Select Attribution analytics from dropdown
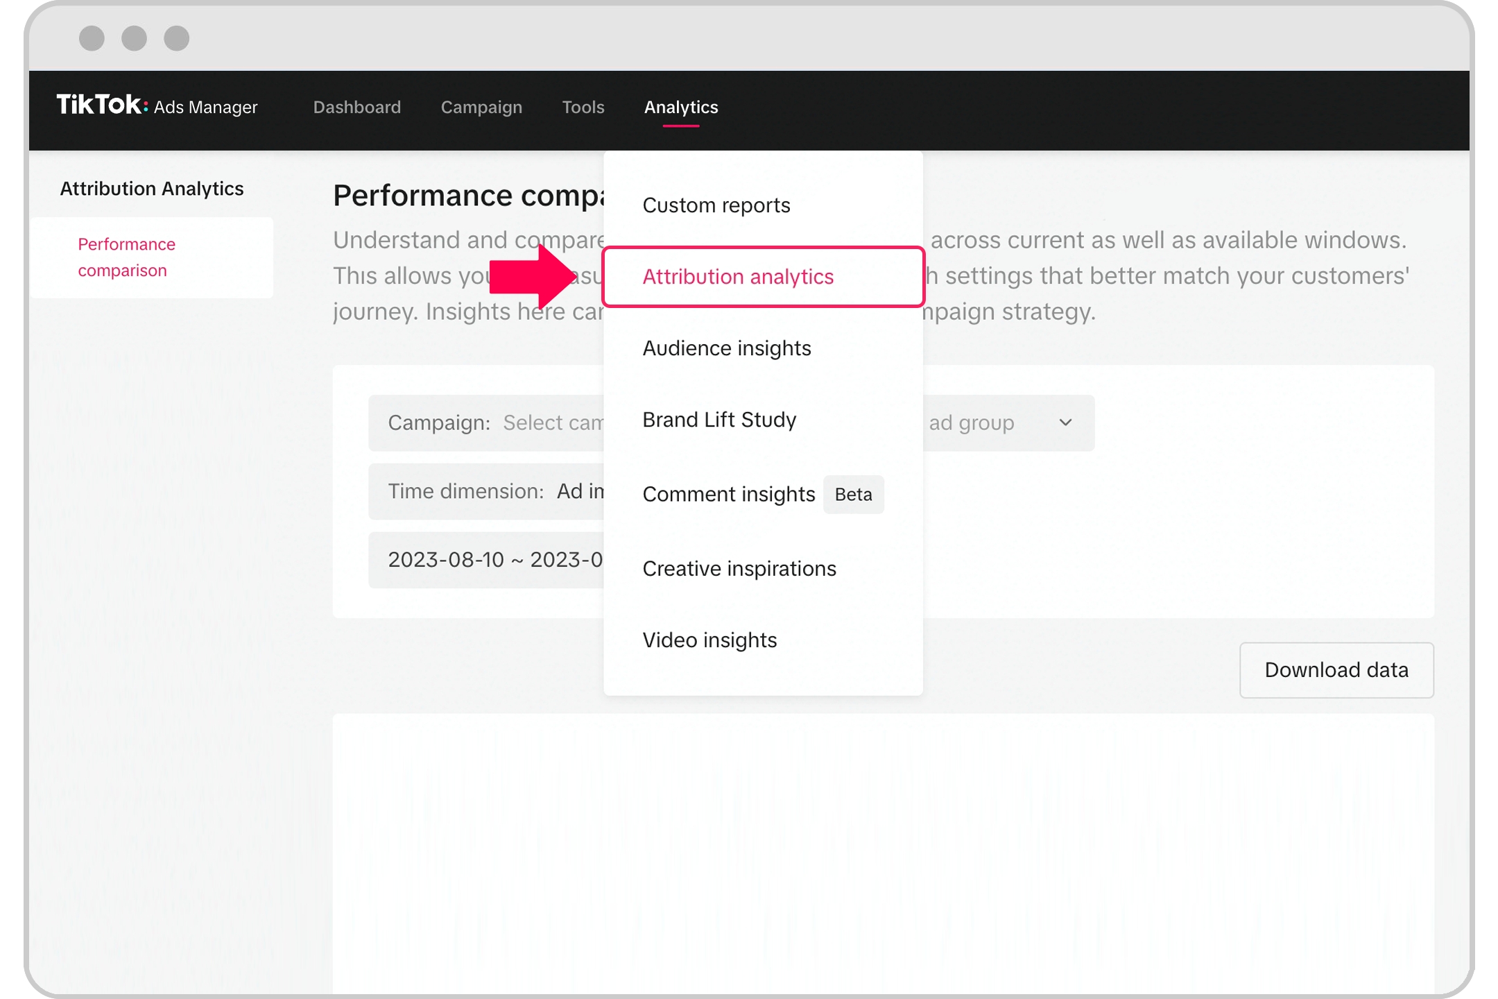Screen dimensions: 1498x999 point(739,277)
